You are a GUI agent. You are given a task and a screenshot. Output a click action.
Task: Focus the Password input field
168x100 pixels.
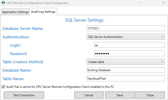click(x=129, y=53)
